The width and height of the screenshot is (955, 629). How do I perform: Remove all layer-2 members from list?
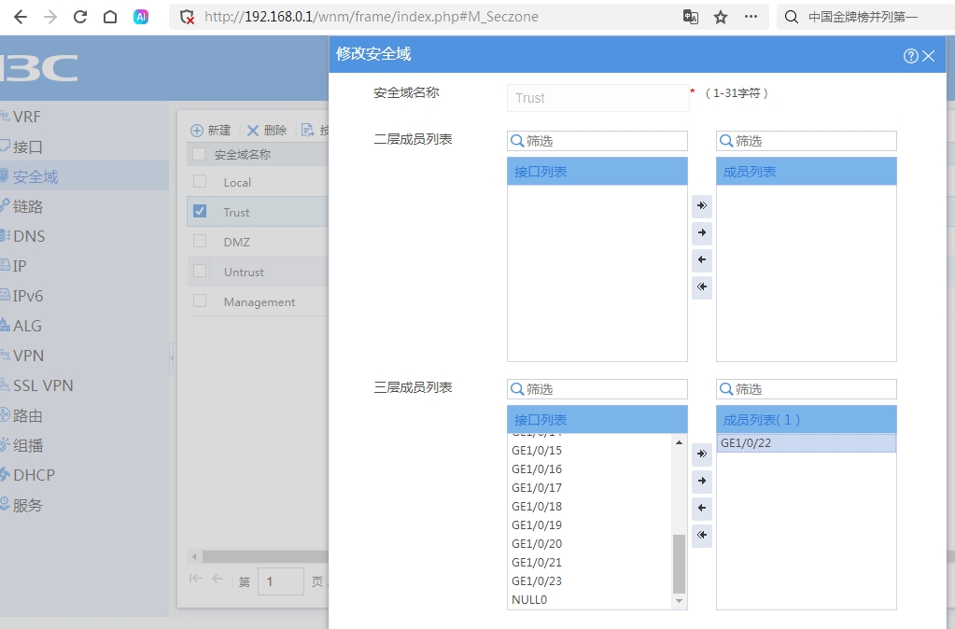point(702,287)
